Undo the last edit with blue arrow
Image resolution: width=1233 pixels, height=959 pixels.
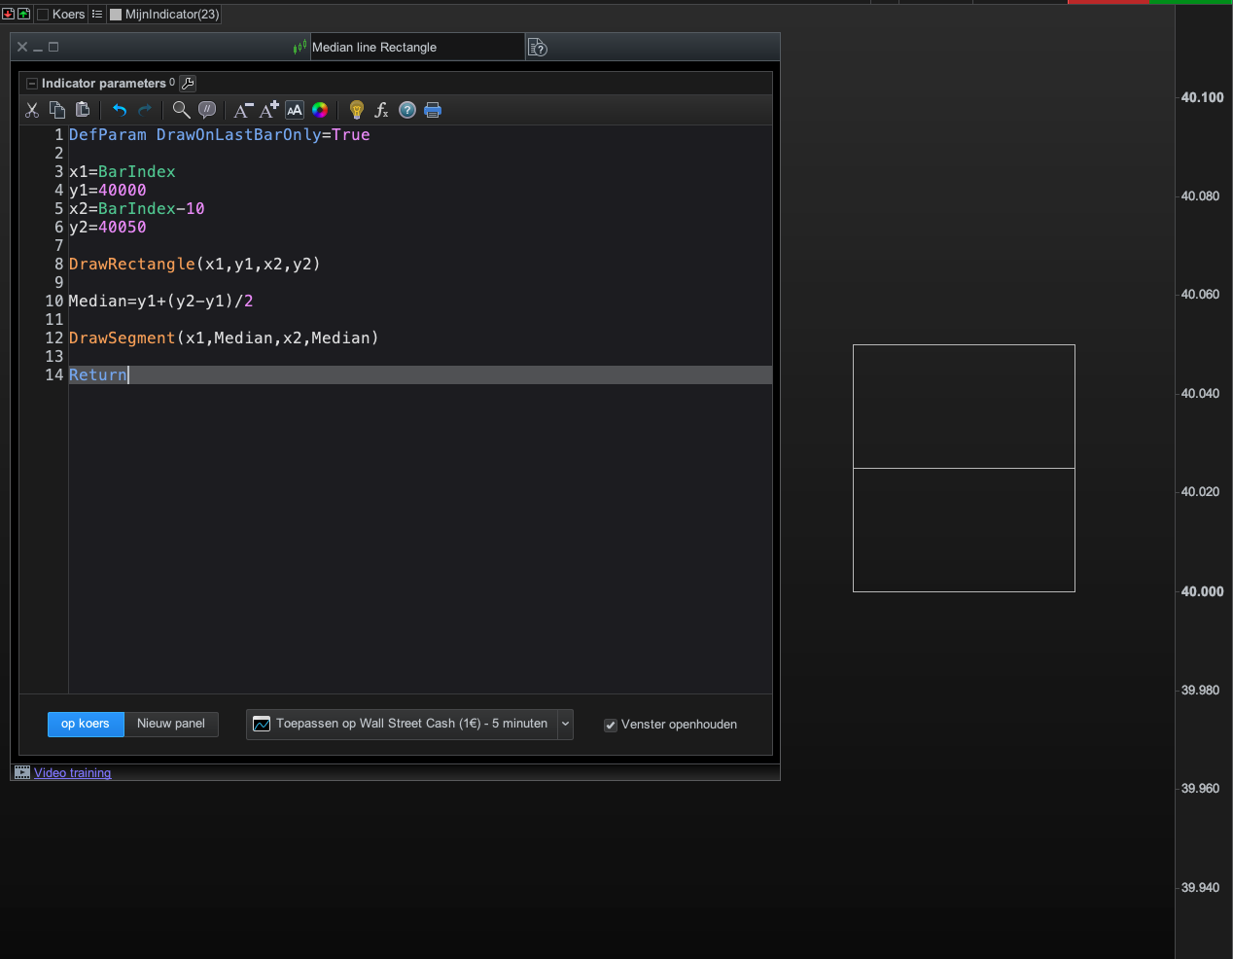(x=120, y=110)
